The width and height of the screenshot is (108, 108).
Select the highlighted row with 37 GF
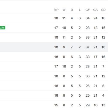54,47
